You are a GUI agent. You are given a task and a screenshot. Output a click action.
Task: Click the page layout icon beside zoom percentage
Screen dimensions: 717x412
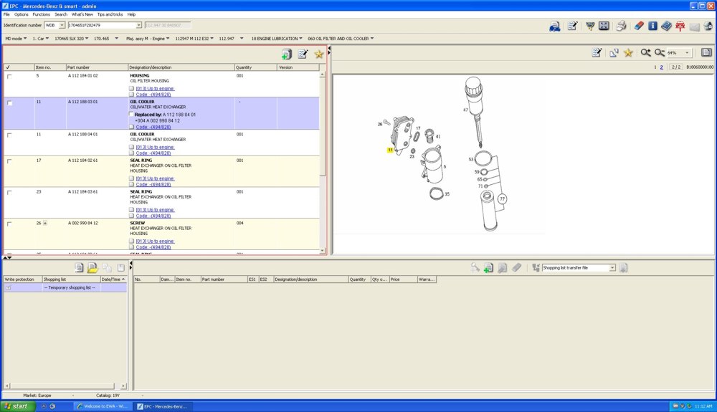pyautogui.click(x=706, y=52)
